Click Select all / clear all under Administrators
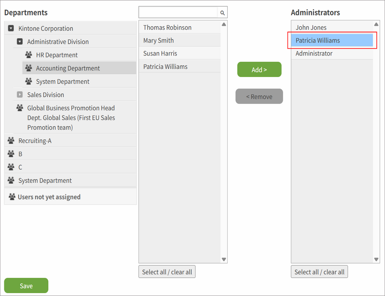The width and height of the screenshot is (385, 296). (319, 272)
